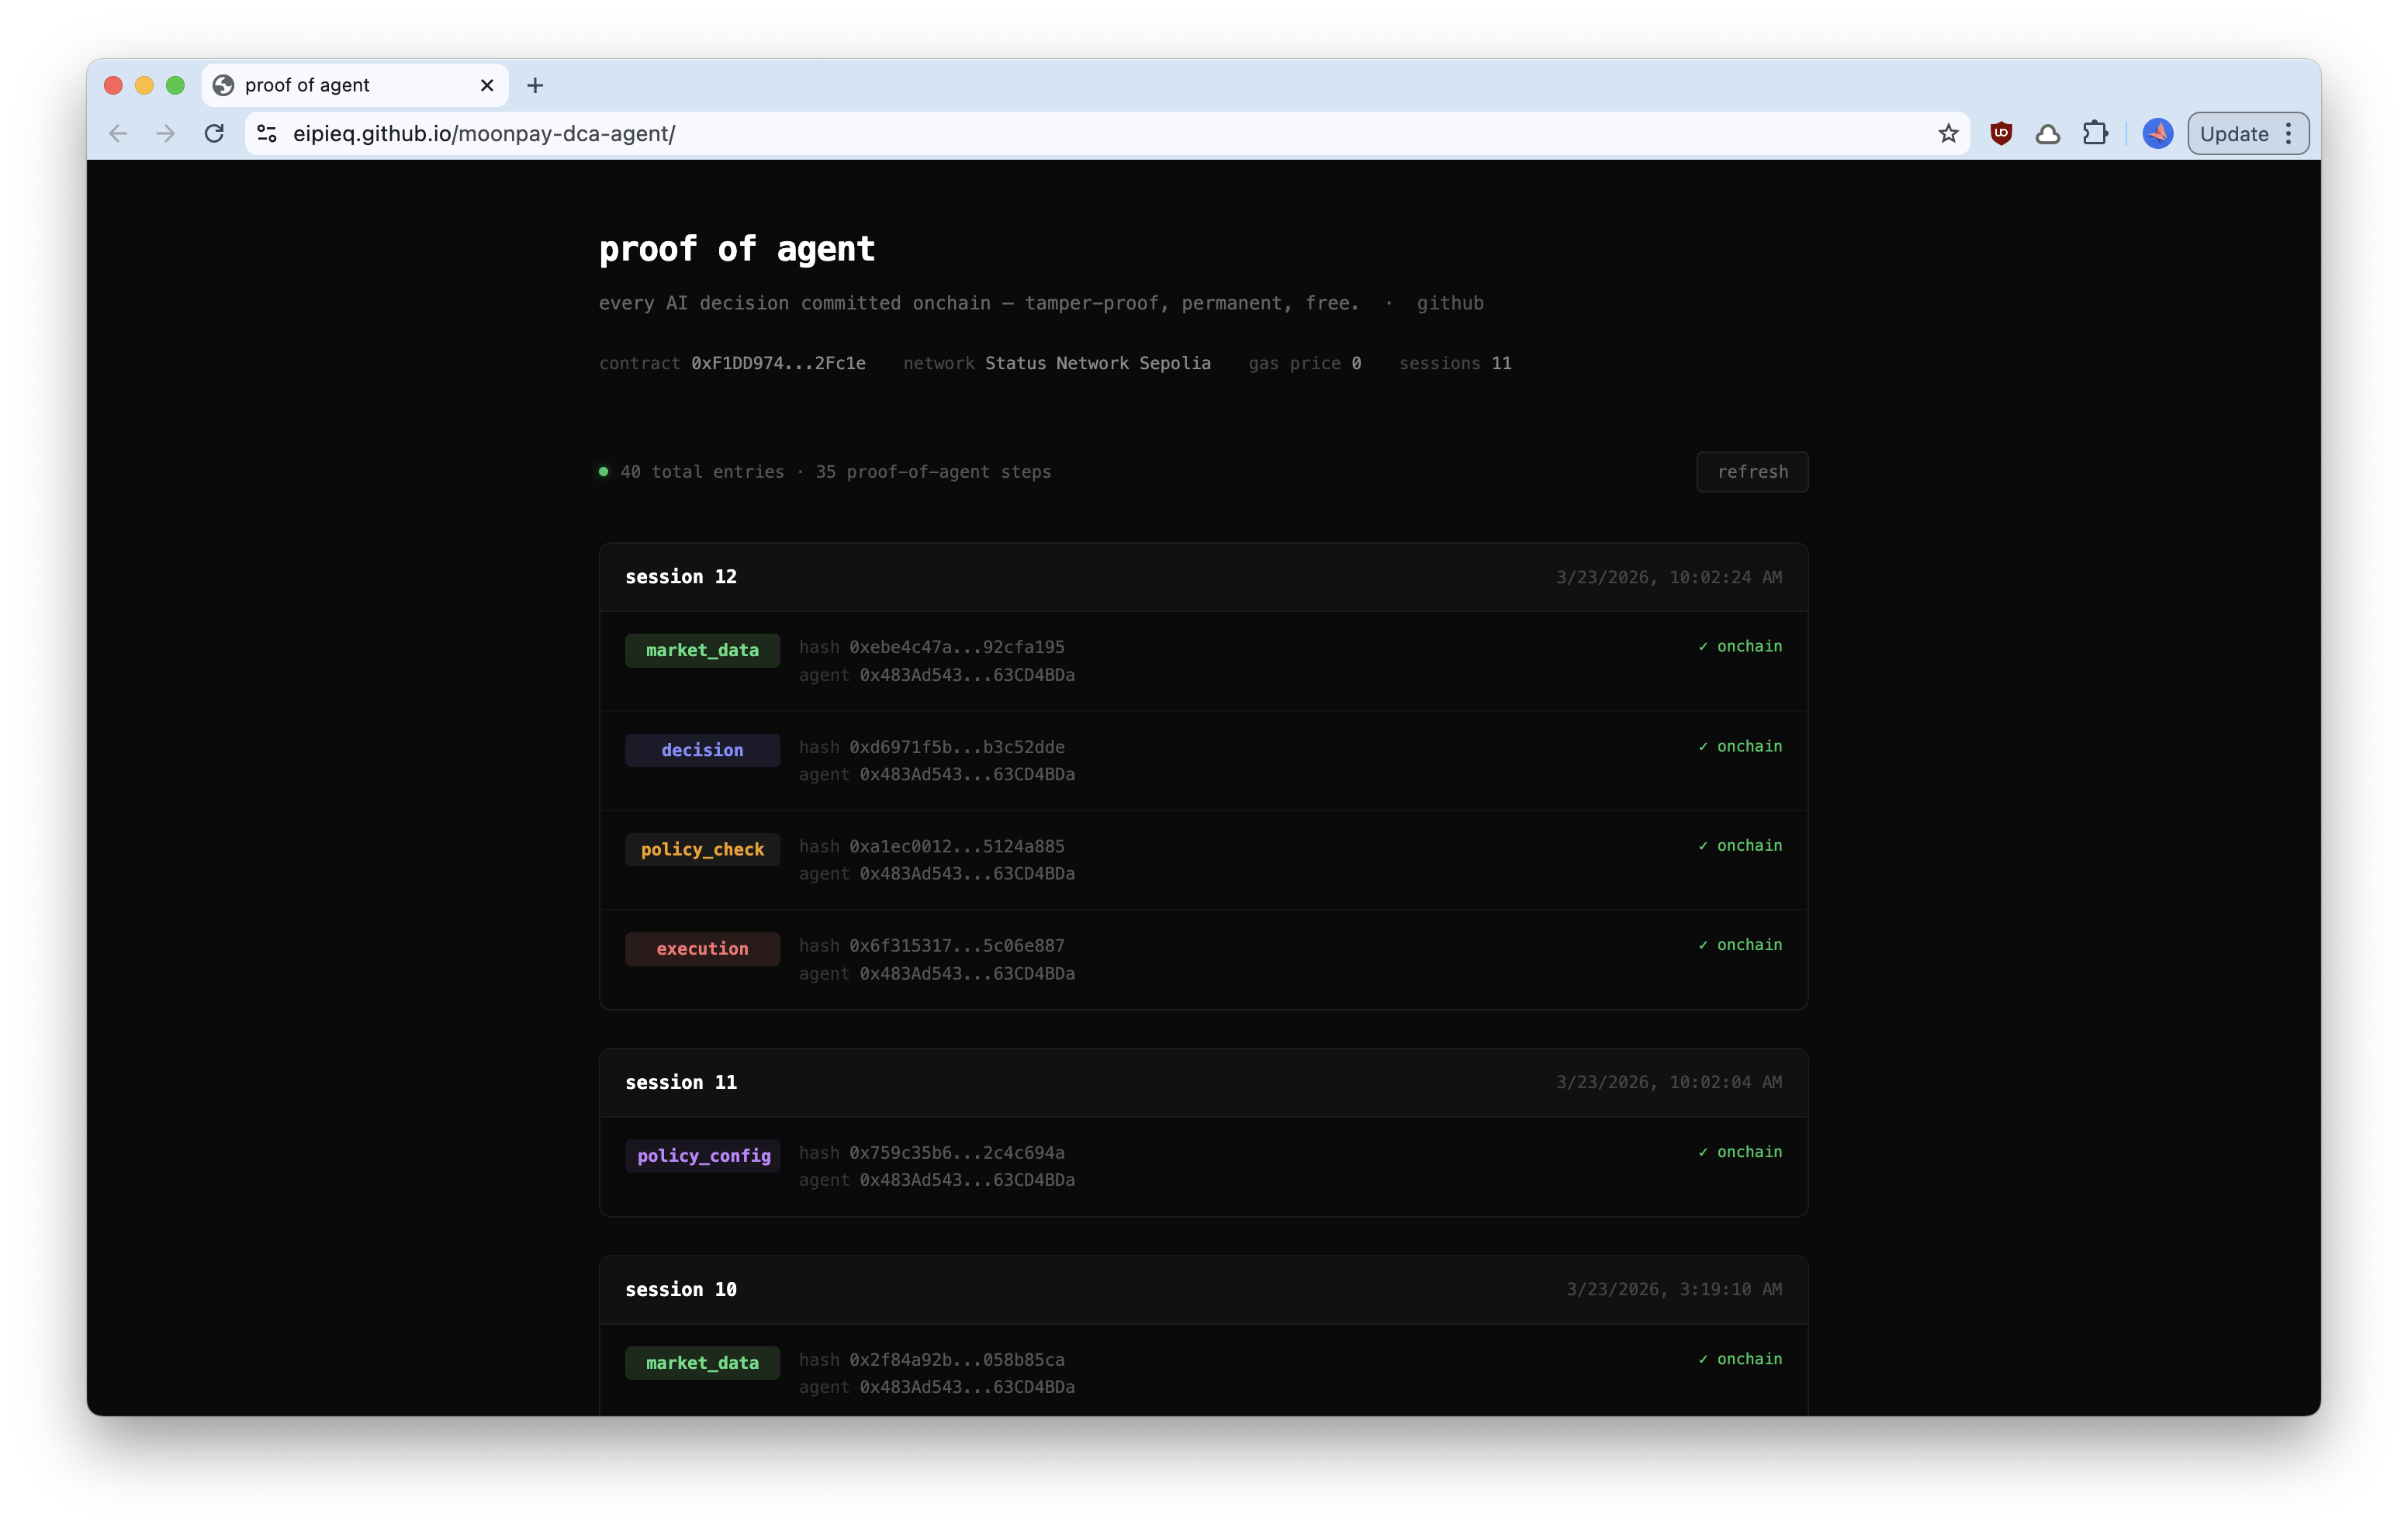Click the onchain status in market_data row of session 12
This screenshot has height=1531, width=2408.
tap(1740, 646)
